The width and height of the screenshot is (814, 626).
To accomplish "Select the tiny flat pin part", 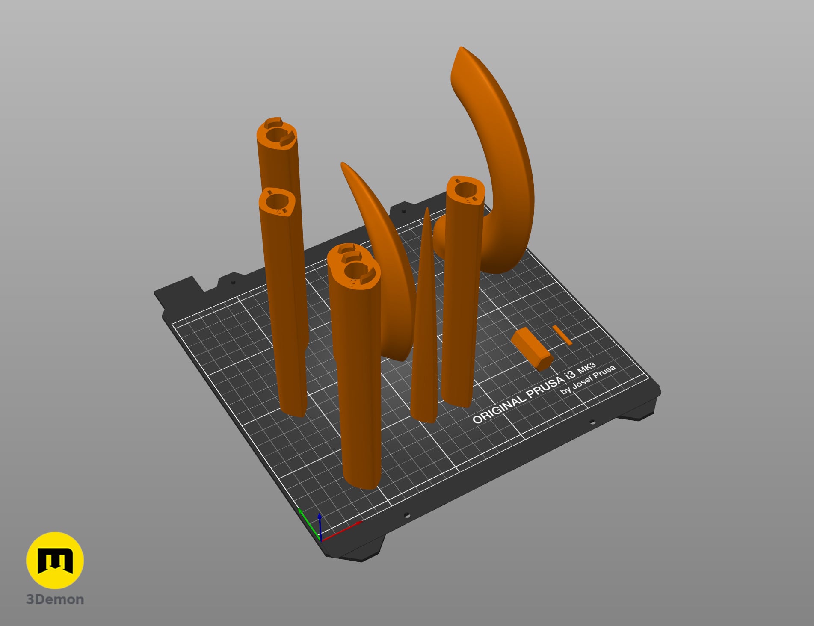I will click(x=562, y=335).
